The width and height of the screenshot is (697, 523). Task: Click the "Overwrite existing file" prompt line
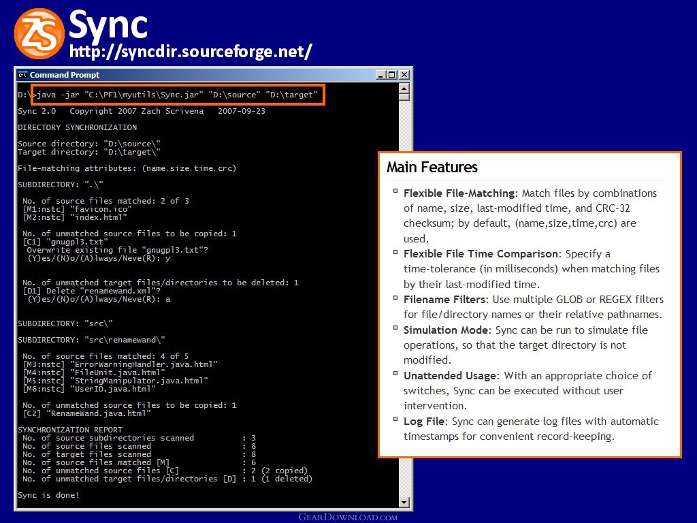(x=117, y=250)
